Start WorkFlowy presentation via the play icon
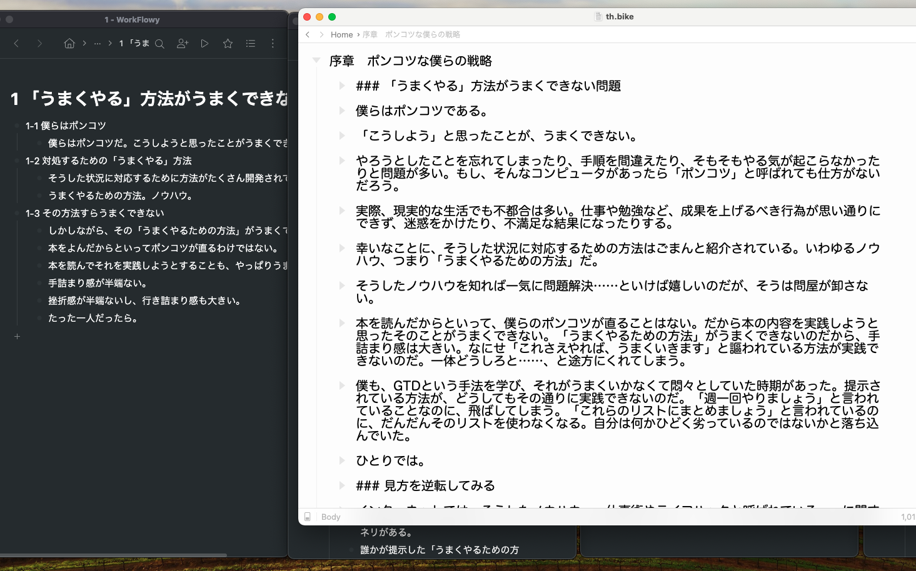Screen dimensions: 916x571 click(204, 44)
